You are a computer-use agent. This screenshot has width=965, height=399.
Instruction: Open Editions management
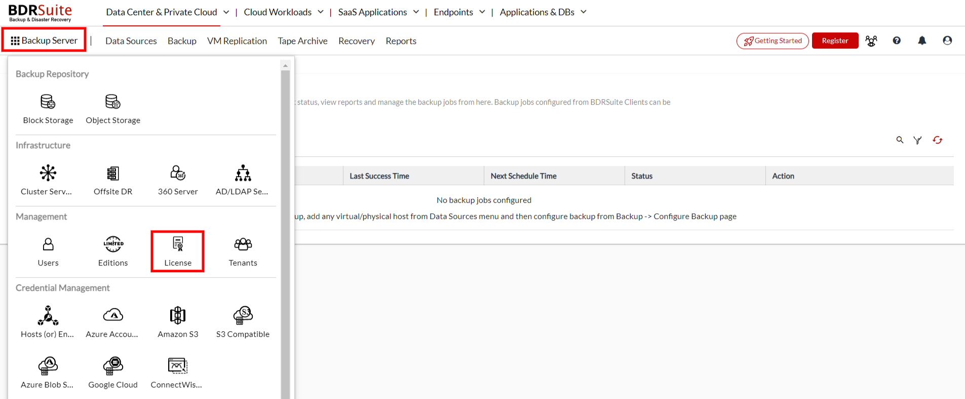[113, 252]
